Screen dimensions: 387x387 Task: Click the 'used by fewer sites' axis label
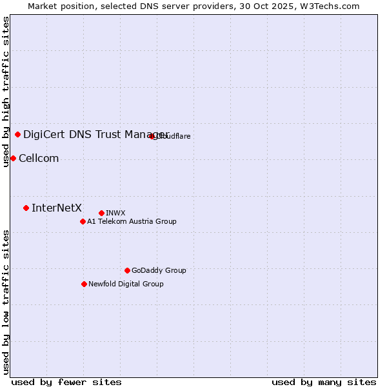66,382
